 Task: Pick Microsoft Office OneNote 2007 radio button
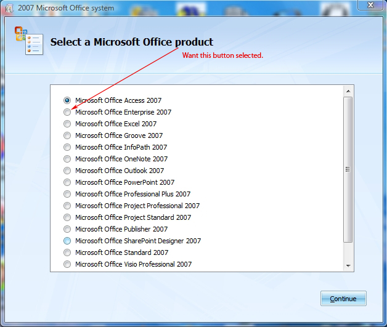pos(67,159)
